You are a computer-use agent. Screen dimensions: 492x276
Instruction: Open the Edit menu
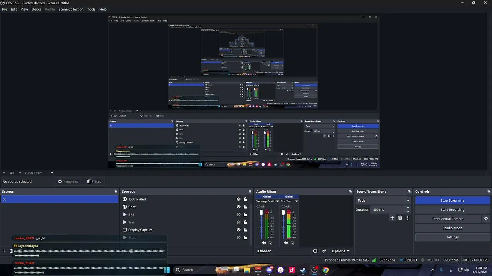click(14, 9)
